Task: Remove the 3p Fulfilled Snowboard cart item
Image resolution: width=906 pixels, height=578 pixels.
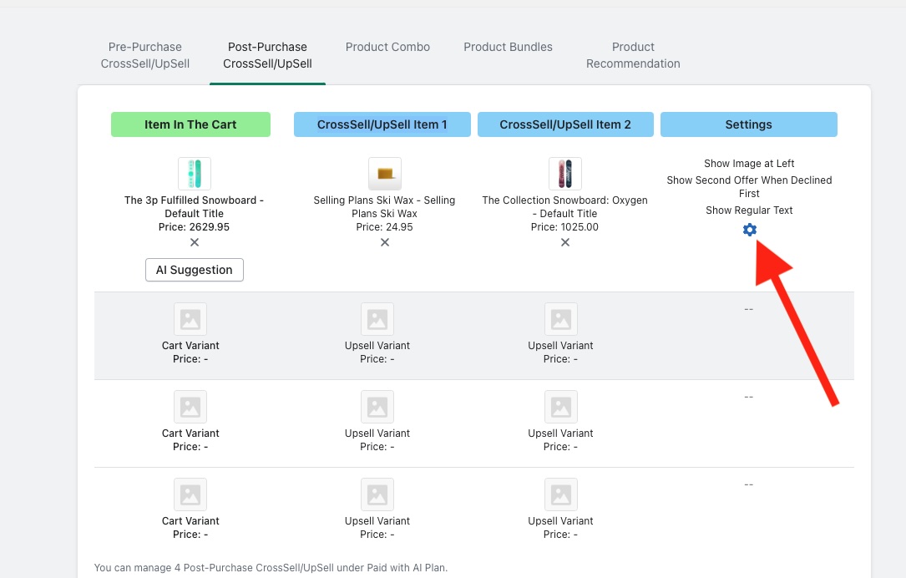Action: coord(195,242)
